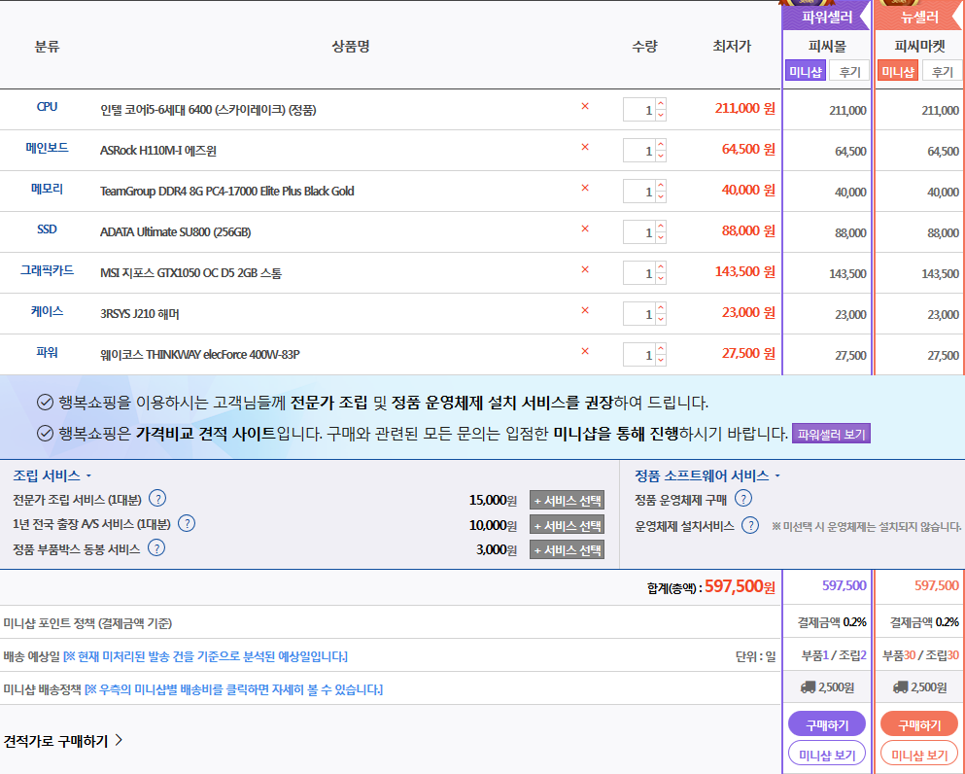Click the 파워셀러 보기 button
Screen dimensions: 965x774
click(831, 434)
